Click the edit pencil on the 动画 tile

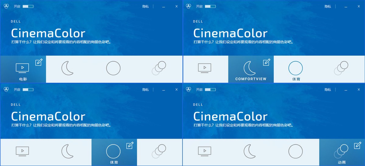(x=358, y=145)
